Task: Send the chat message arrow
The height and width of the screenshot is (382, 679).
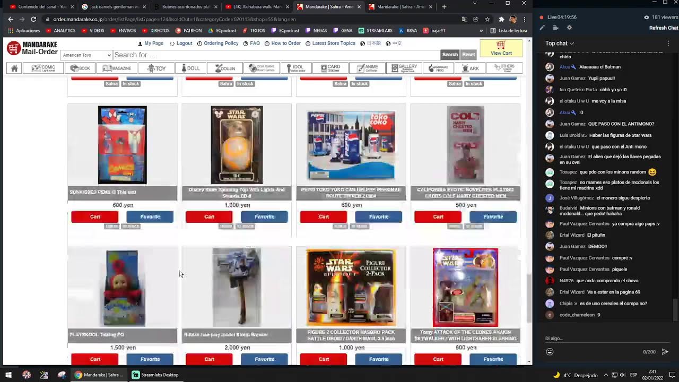Action: coord(665,352)
